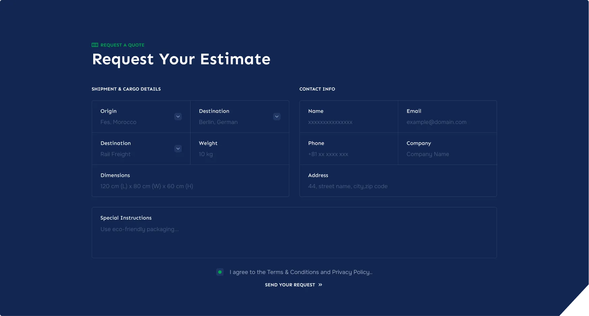The width and height of the screenshot is (589, 316).
Task: Click the Email input field
Action: click(x=447, y=122)
